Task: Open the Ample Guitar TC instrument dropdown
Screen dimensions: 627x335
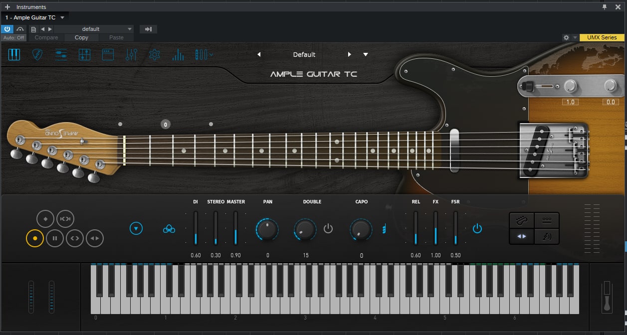Action: 62,17
